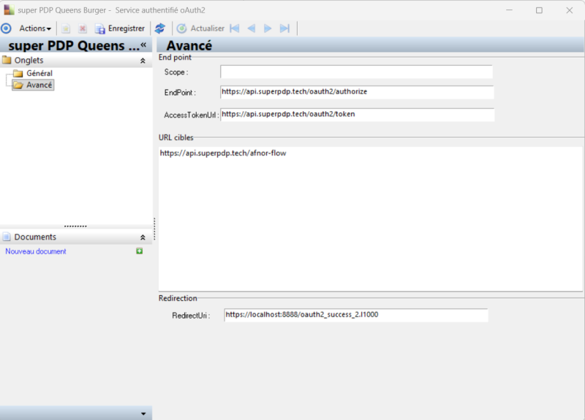Open the bottom panel dropdown arrow
Viewport: 585px width, 420px height.
click(143, 413)
